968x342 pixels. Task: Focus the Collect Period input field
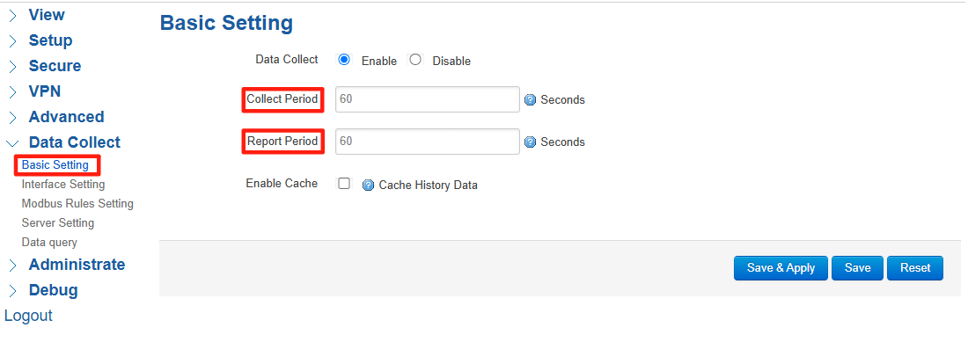(427, 99)
